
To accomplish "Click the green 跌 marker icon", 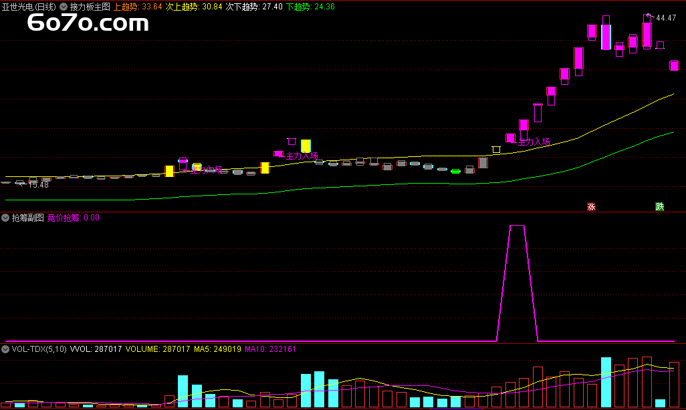I will click(660, 207).
